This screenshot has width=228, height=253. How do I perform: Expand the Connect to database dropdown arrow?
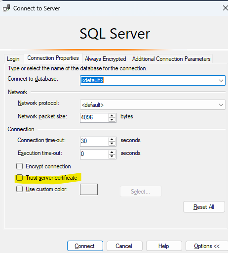click(221, 81)
